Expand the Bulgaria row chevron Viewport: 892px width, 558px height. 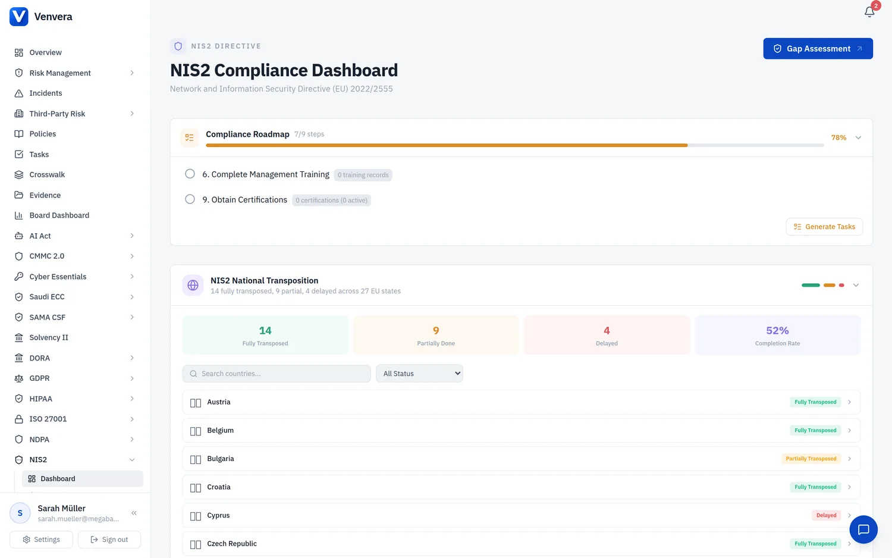click(849, 459)
